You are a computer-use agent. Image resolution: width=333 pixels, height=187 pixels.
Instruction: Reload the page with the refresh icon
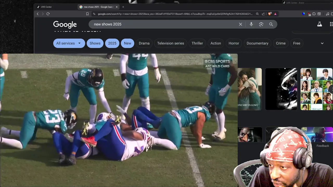[48, 14]
